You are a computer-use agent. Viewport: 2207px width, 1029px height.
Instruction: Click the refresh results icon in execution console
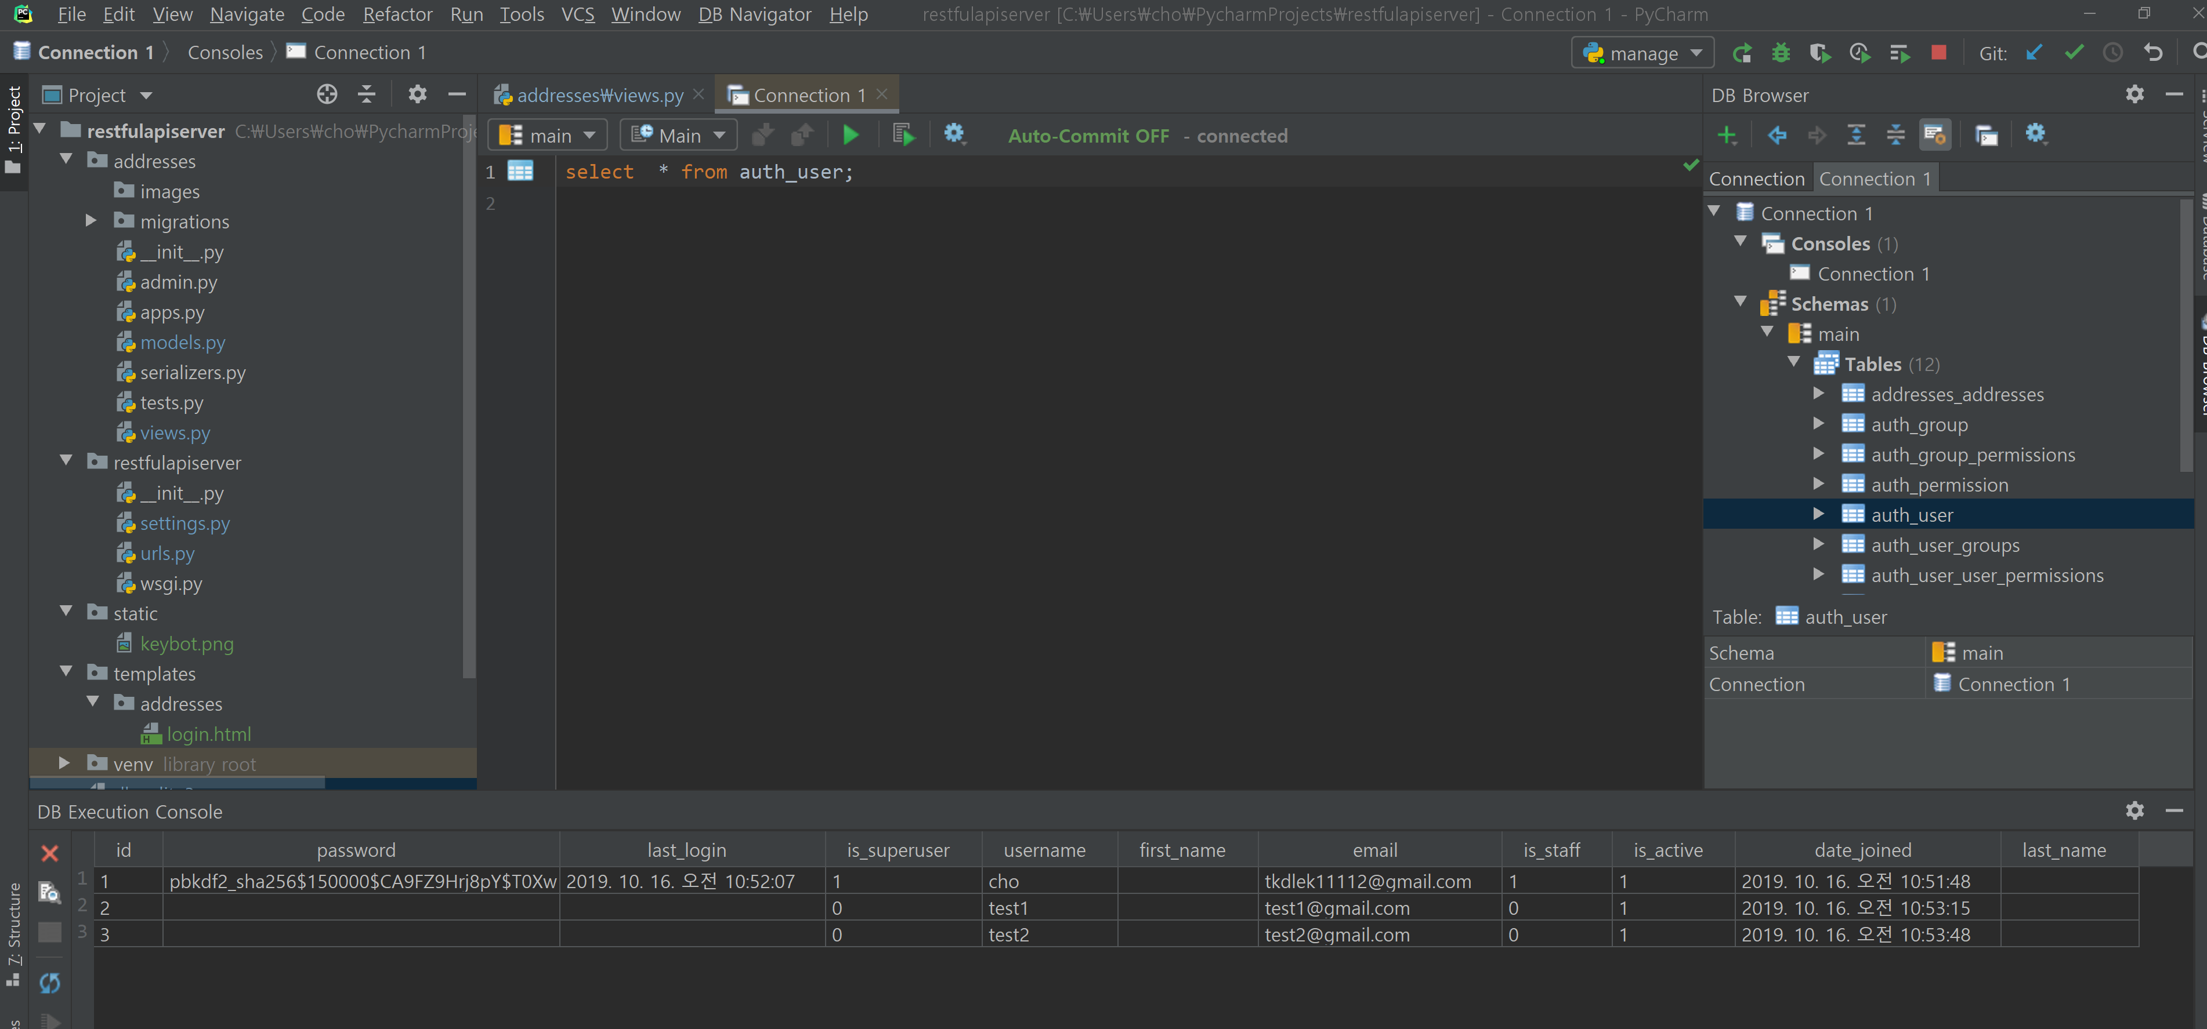point(50,983)
